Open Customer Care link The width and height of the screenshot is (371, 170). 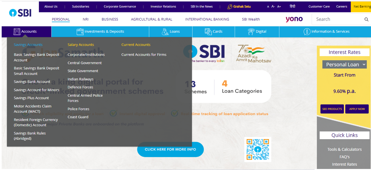coord(319,7)
